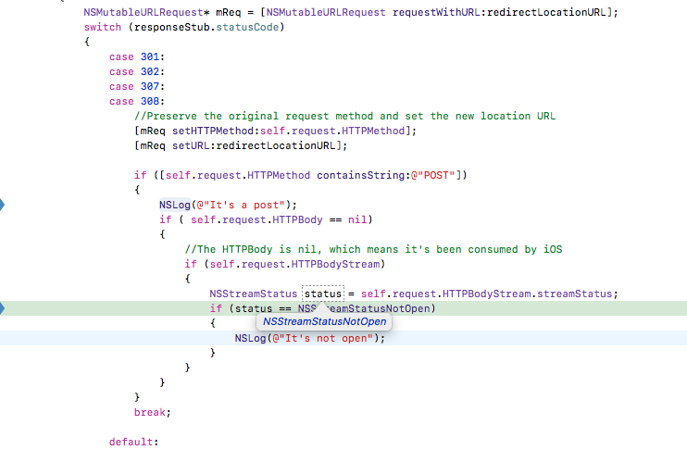The width and height of the screenshot is (687, 450).
Task: Click the 'NSStreamStatus' type declaration
Action: click(x=254, y=294)
